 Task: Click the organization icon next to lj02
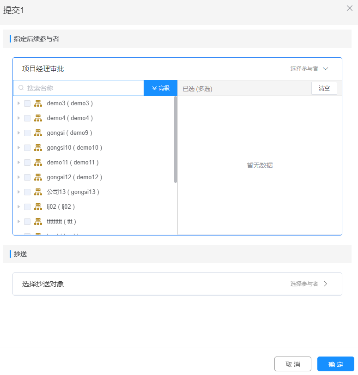click(38, 207)
